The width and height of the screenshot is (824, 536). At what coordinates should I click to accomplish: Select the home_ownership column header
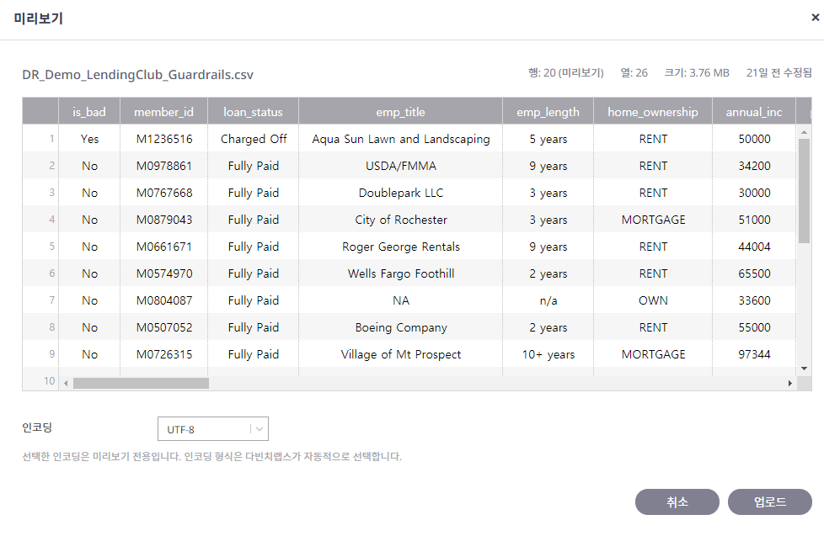[653, 112]
